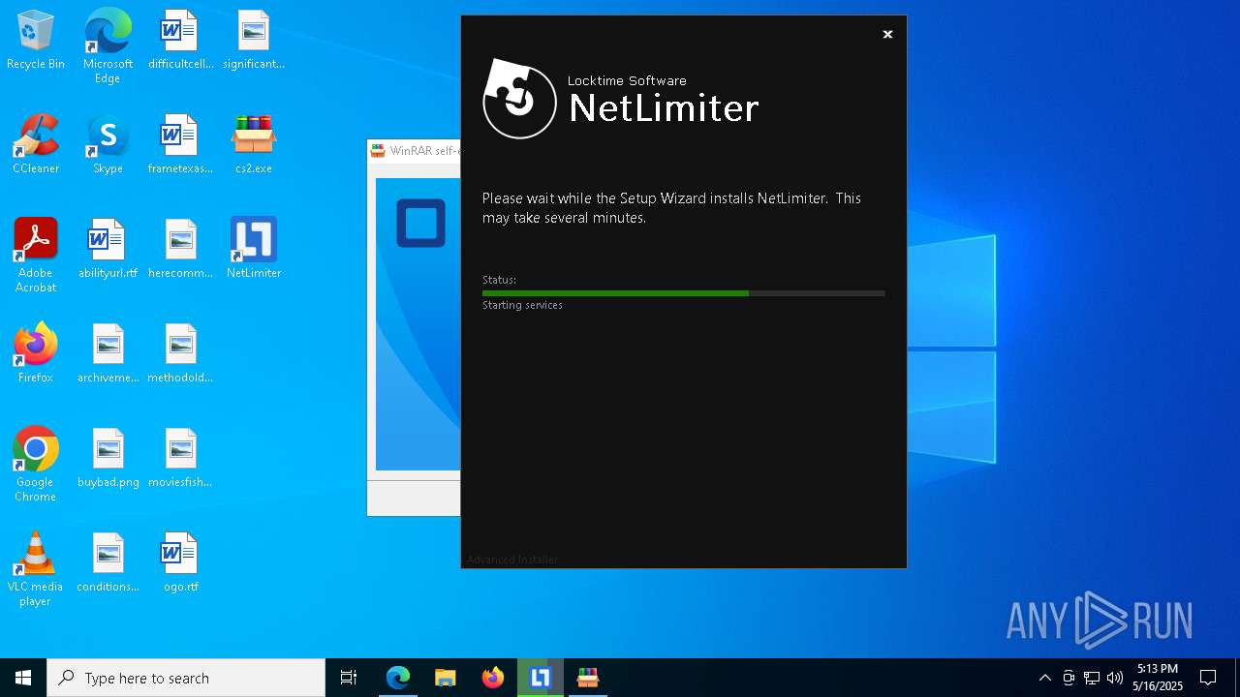The height and width of the screenshot is (697, 1240).
Task: Select ogo.rtf document icon
Action: 180,563
